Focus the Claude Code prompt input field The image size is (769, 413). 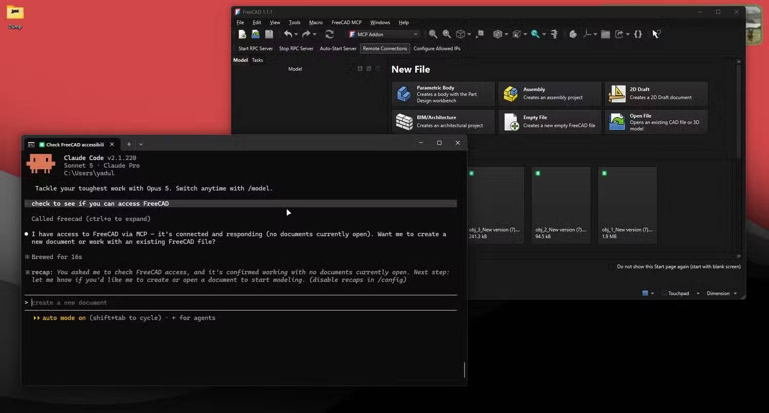(x=241, y=303)
